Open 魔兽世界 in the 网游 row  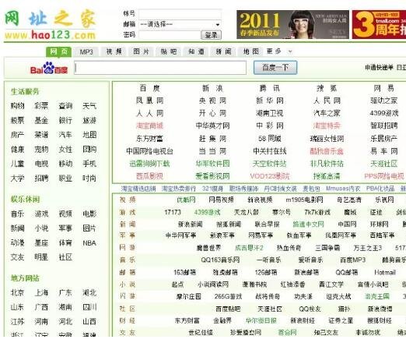pyautogui.click(x=208, y=248)
